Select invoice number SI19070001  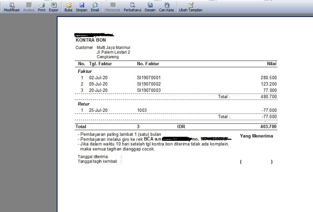(x=149, y=78)
